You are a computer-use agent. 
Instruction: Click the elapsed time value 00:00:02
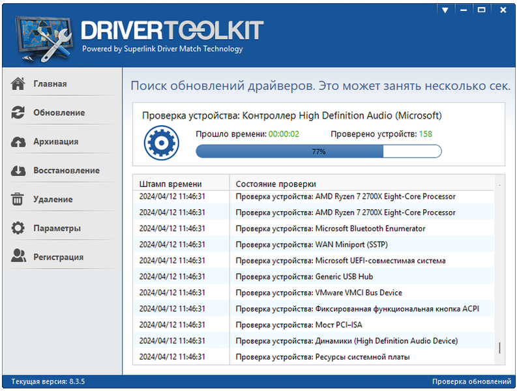(284, 134)
